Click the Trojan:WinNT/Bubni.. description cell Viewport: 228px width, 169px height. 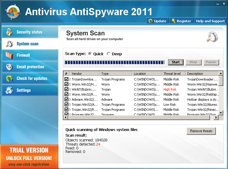(x=203, y=89)
